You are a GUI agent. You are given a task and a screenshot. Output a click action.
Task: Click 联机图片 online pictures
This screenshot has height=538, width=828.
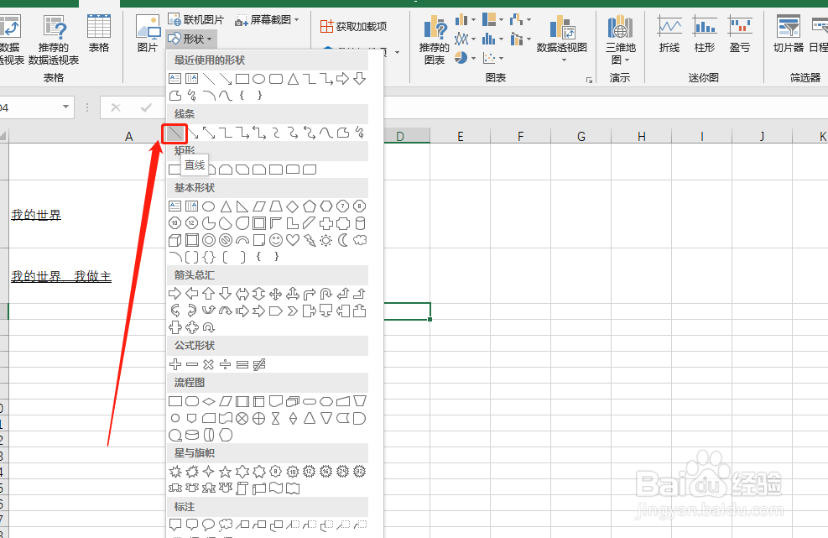tap(196, 20)
